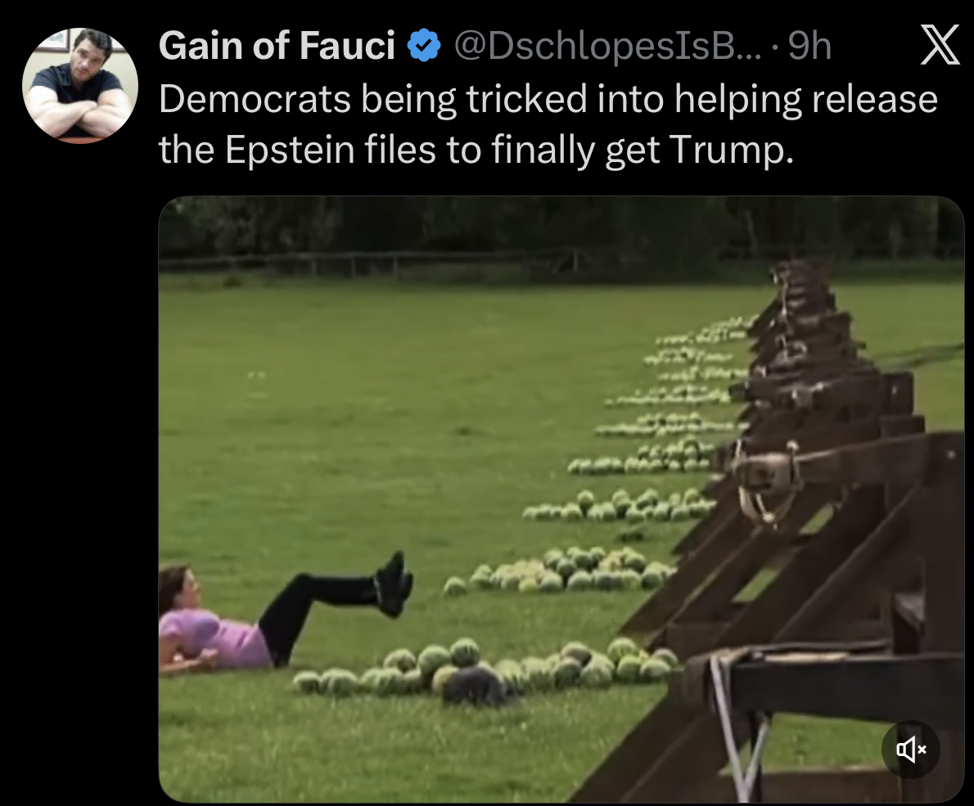This screenshot has width=974, height=806.
Task: Click the word Democrats in the tweet
Action: click(254, 99)
